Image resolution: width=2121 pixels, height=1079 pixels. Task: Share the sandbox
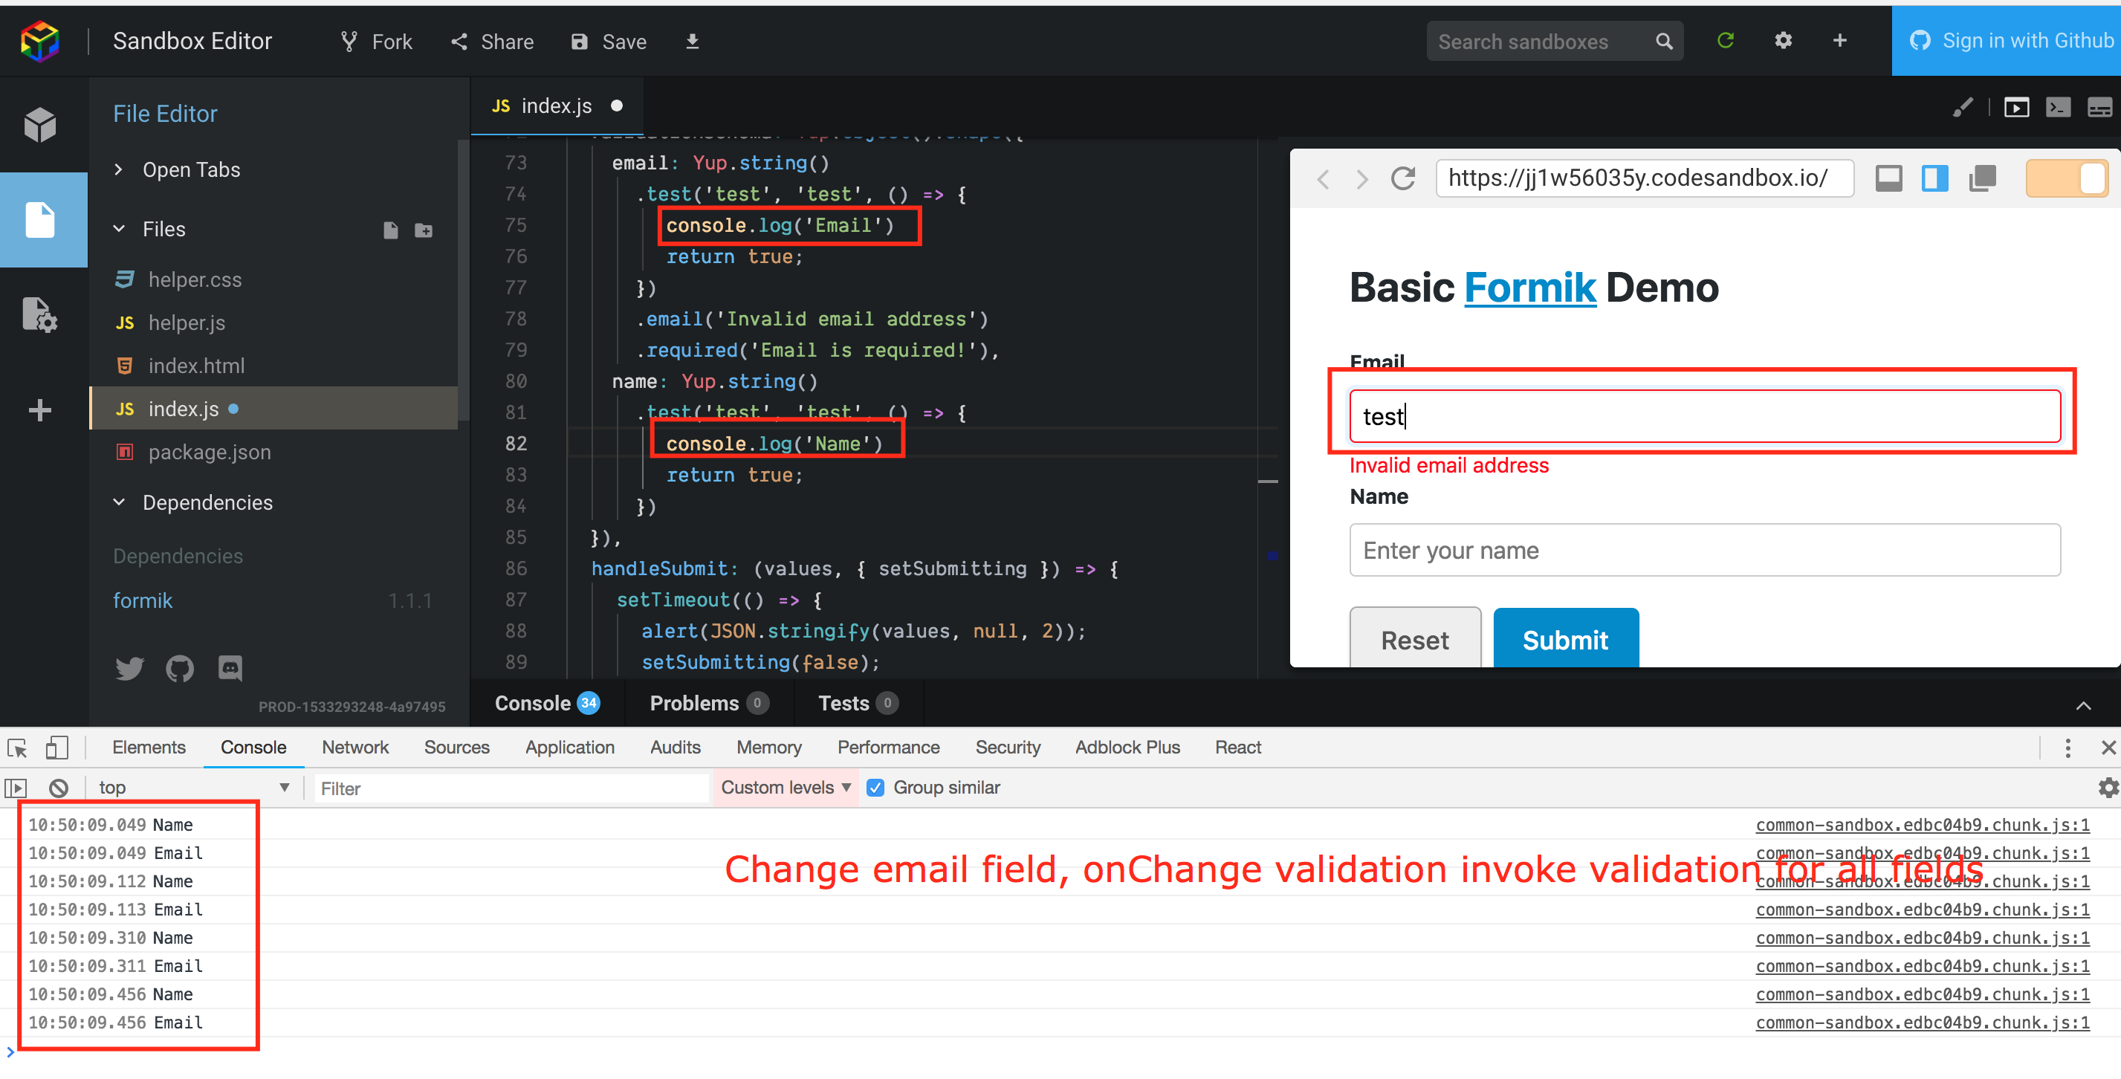(x=493, y=41)
